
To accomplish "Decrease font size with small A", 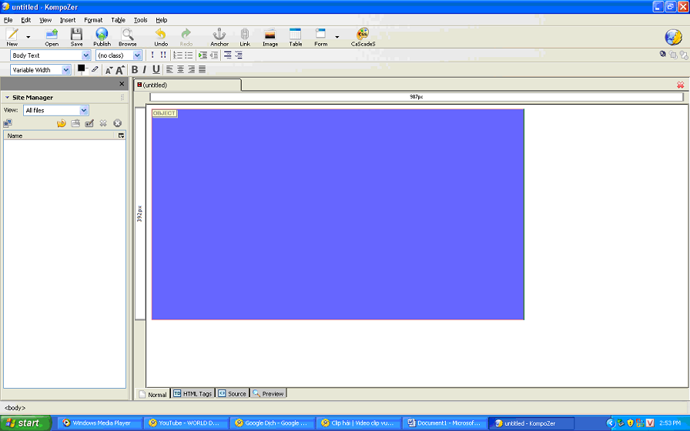I will click(x=109, y=70).
